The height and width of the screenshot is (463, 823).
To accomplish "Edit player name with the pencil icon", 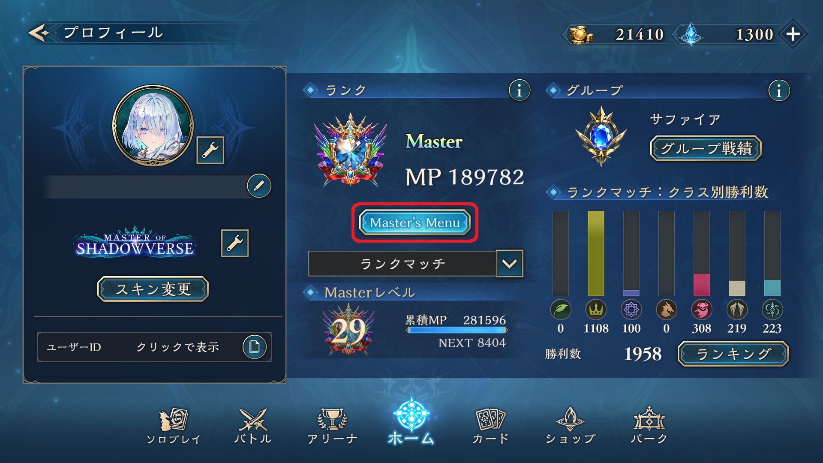I will (x=259, y=186).
